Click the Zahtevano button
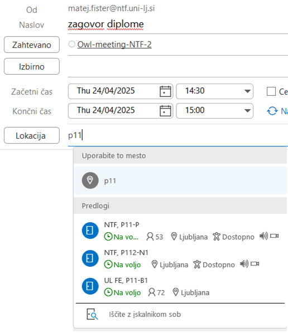The image size is (288, 333). coord(32,45)
